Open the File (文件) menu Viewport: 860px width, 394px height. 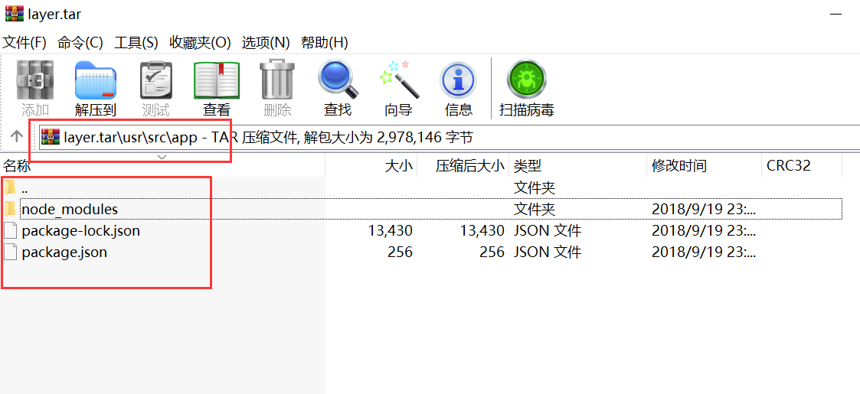point(25,42)
